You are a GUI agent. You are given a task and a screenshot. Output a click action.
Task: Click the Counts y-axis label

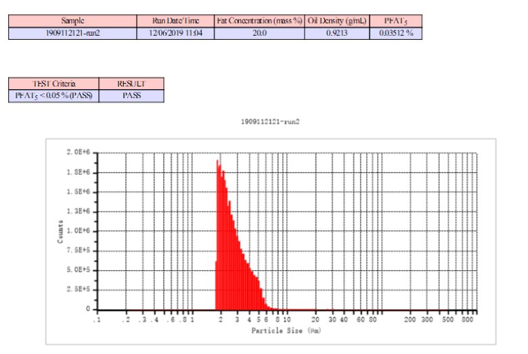tap(60, 231)
